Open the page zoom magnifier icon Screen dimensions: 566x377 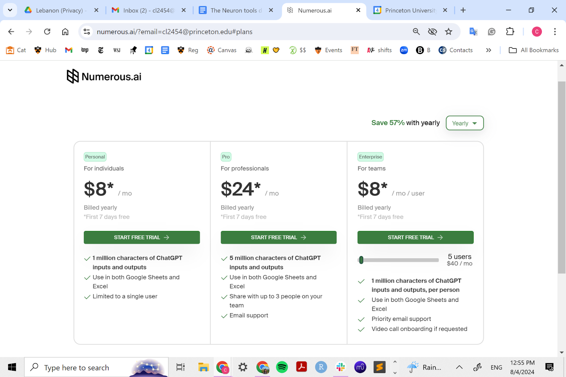416,32
